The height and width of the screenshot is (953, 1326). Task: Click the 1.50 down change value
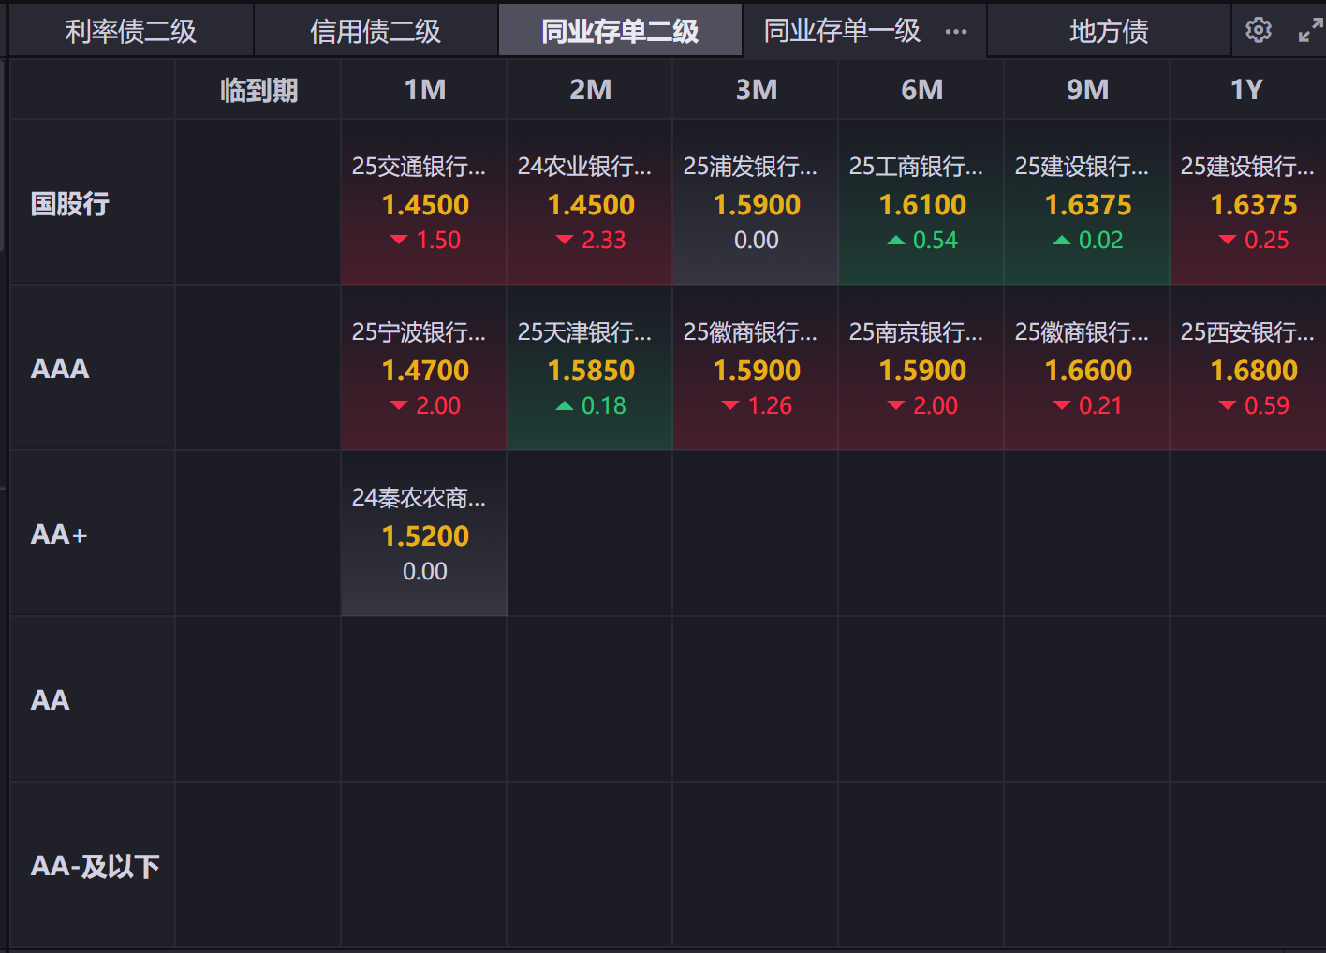[x=438, y=241]
